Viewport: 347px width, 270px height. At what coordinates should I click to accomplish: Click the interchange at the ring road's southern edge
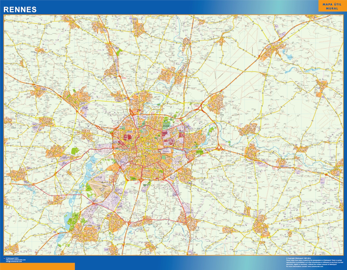coord(141,179)
